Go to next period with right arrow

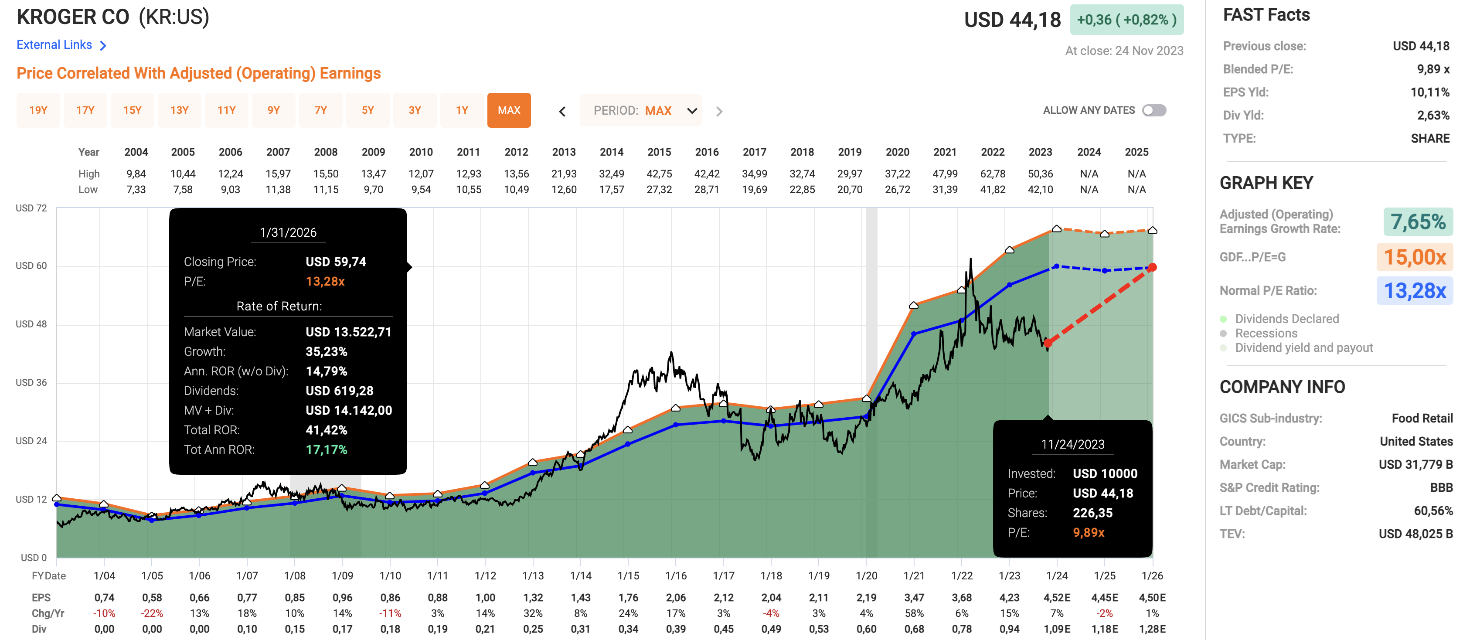[719, 111]
